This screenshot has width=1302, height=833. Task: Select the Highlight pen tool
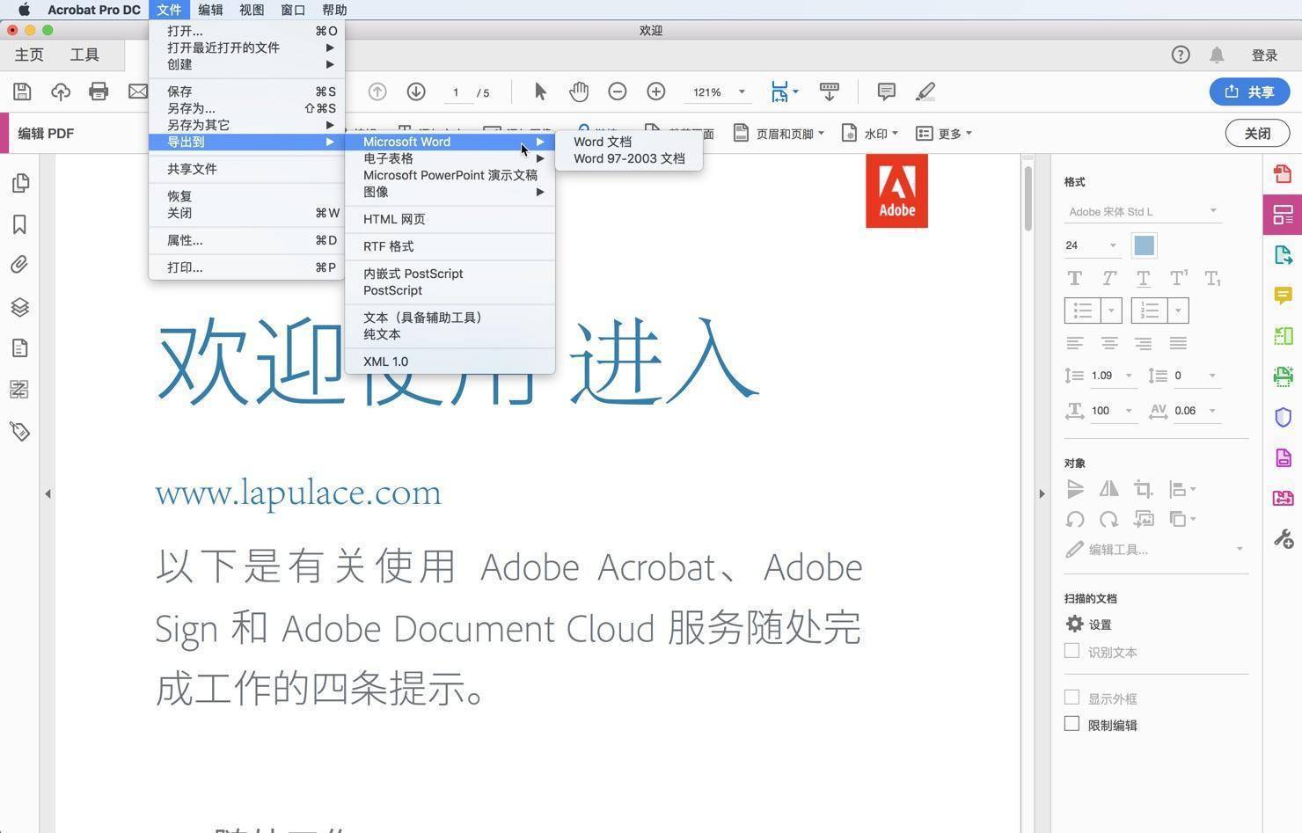pos(925,91)
